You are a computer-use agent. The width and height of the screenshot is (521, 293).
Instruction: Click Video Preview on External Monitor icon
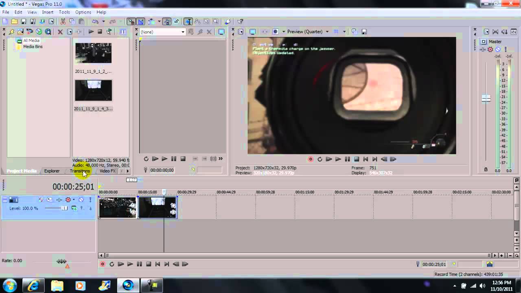pyautogui.click(x=252, y=32)
